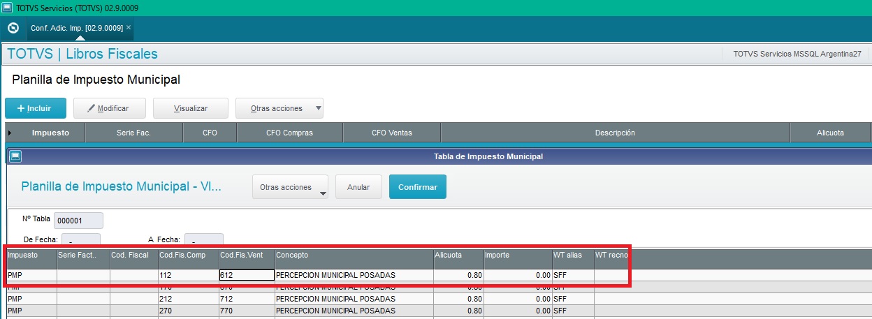Click the CFO Ventas column header
872x319 pixels.
point(391,133)
